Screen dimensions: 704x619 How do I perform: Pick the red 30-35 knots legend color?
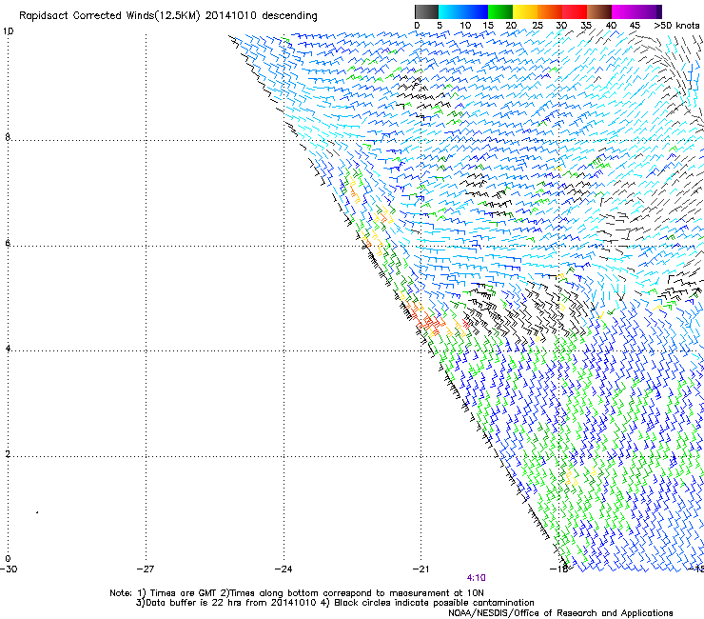click(575, 11)
